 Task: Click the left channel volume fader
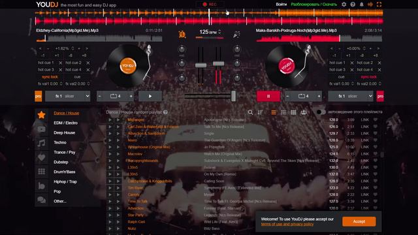201,65
